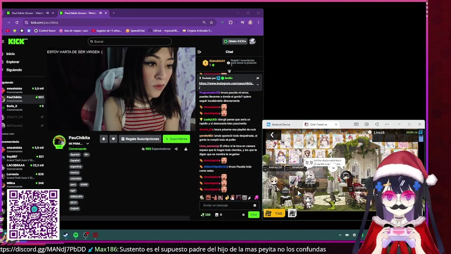Open the browser extensions puzzle icon
Viewport: 451px width, 254px height.
(x=231, y=23)
